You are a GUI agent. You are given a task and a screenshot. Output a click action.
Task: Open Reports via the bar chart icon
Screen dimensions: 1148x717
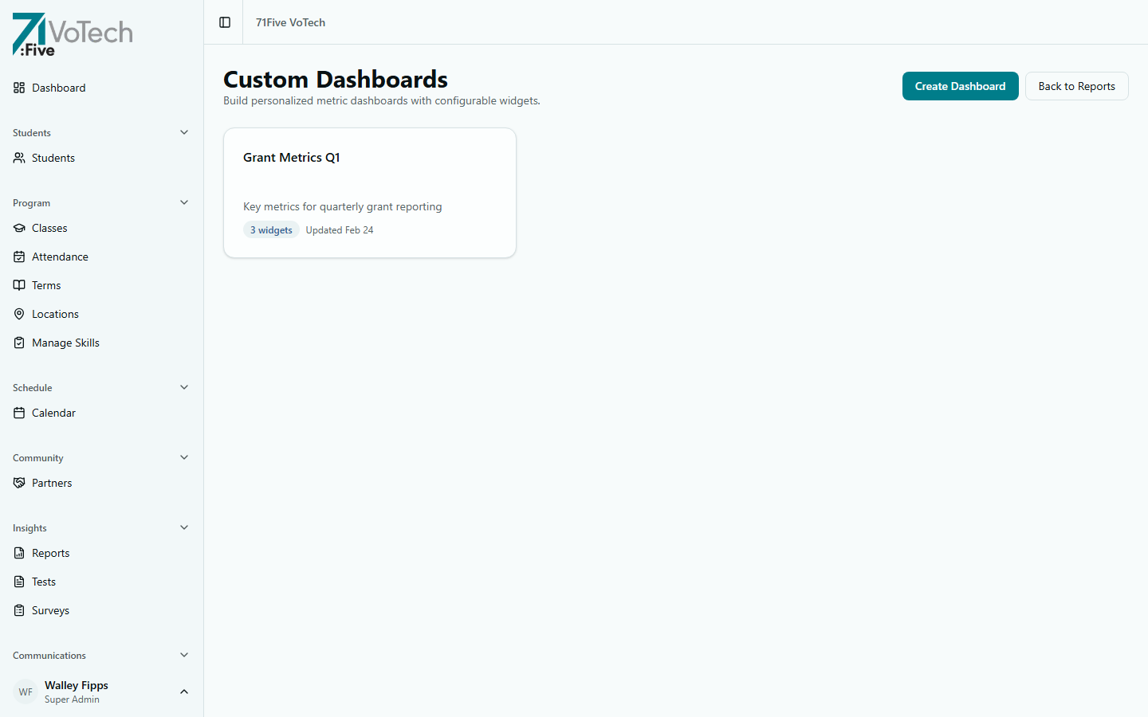pyautogui.click(x=19, y=553)
